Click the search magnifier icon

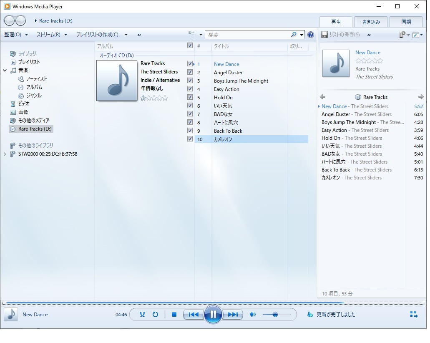[294, 35]
